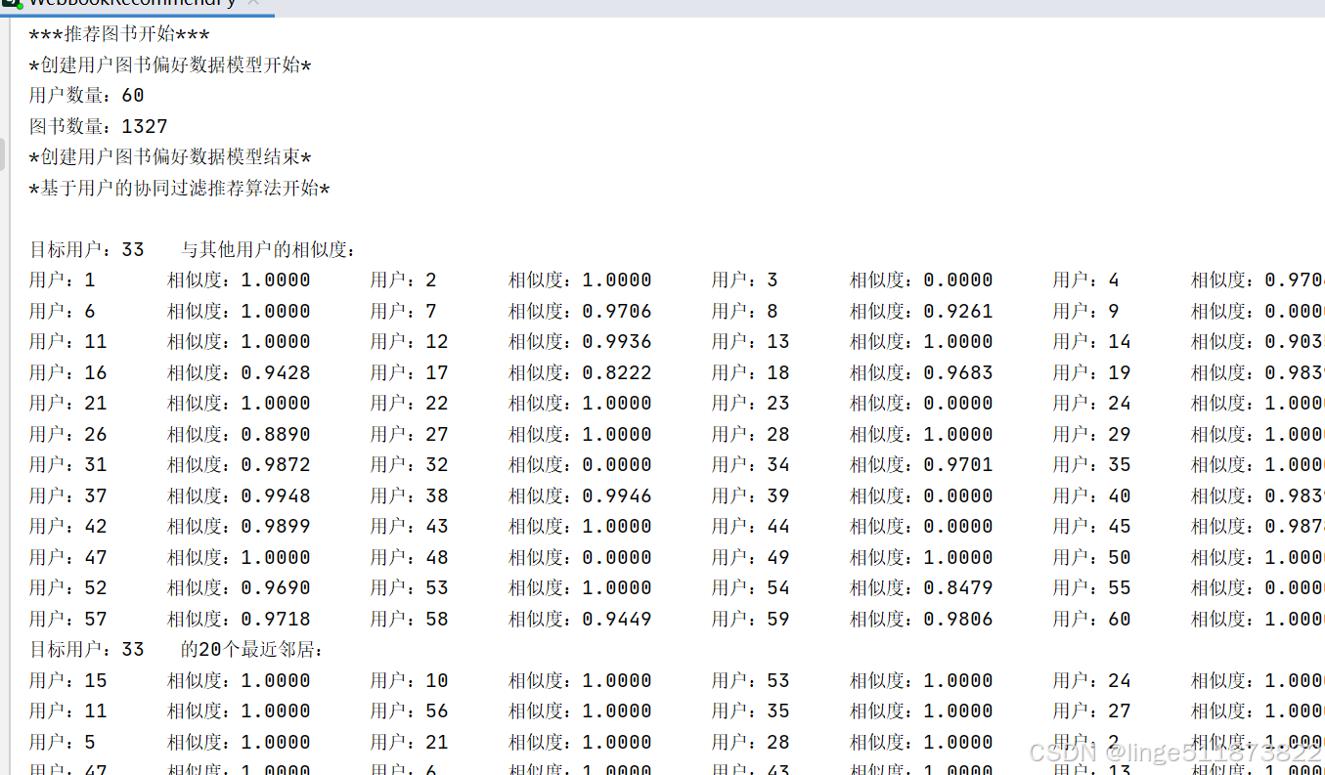Click the '用户：58' cell
Viewport: 1325px width, 775px height.
tap(409, 620)
